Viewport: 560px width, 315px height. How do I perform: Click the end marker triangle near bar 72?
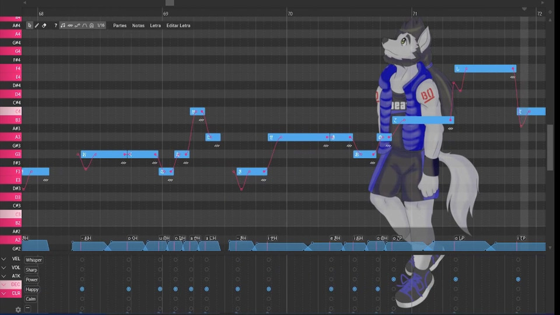click(524, 9)
